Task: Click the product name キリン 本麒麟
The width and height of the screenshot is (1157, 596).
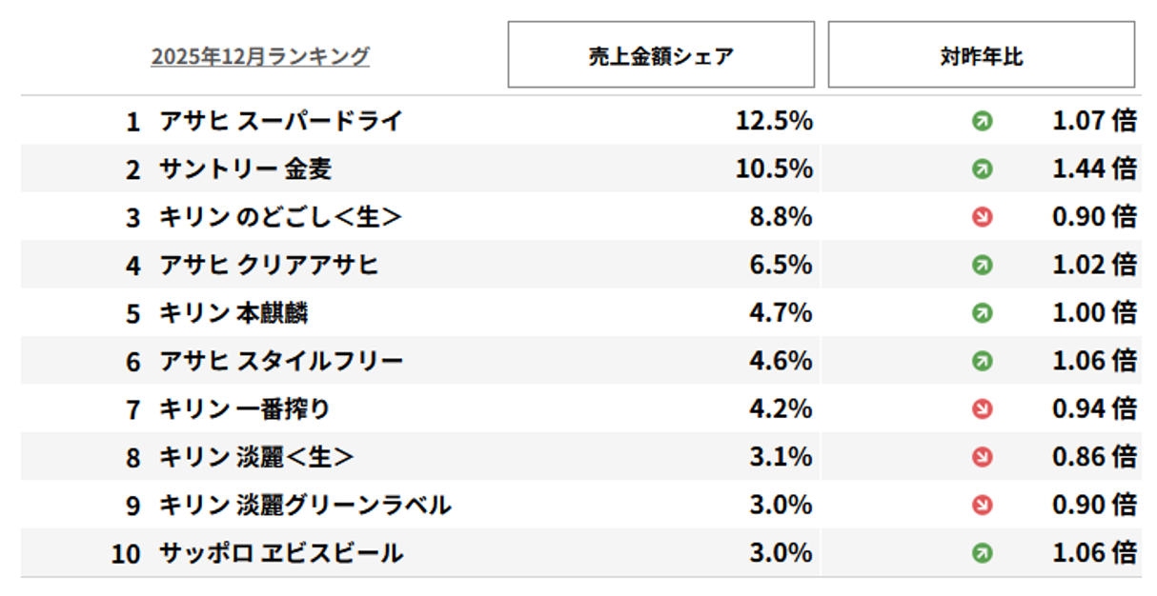Action: (x=233, y=312)
